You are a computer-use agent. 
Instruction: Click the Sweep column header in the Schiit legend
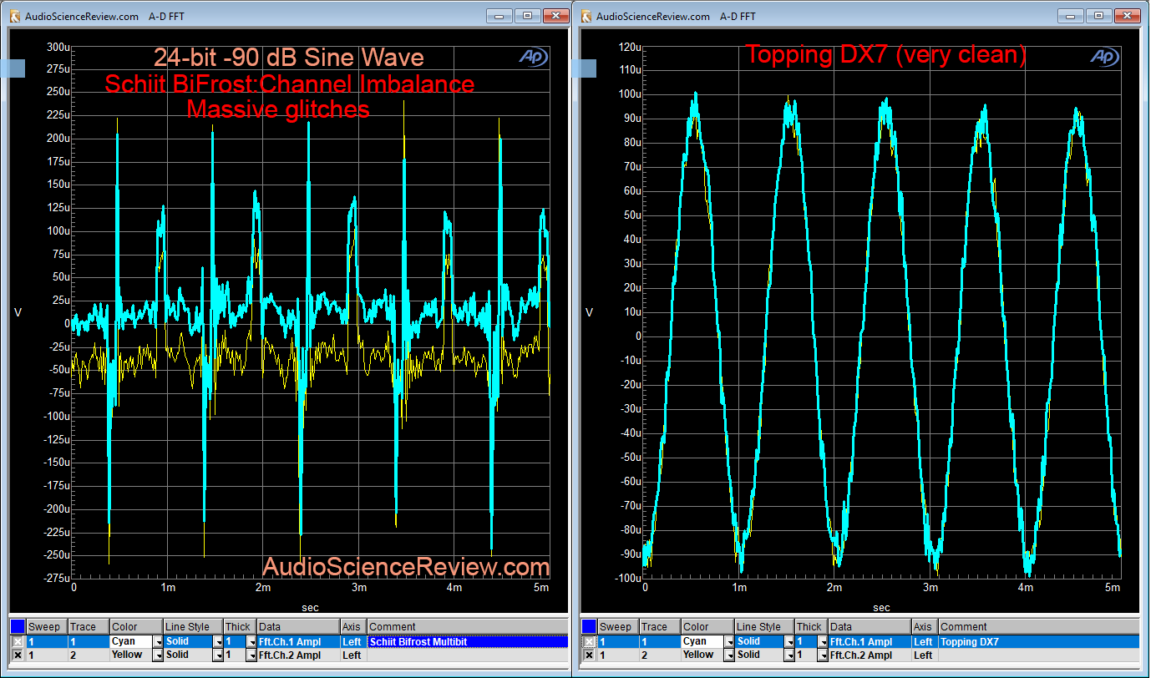pyautogui.click(x=47, y=626)
